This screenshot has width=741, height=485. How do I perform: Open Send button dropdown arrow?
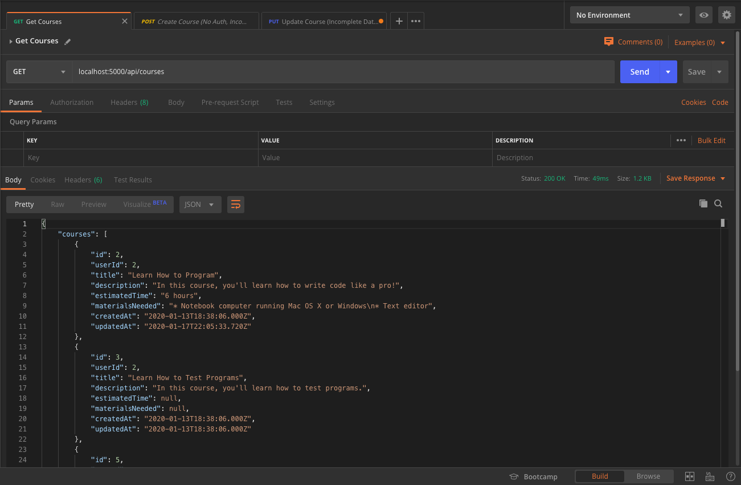pos(668,72)
